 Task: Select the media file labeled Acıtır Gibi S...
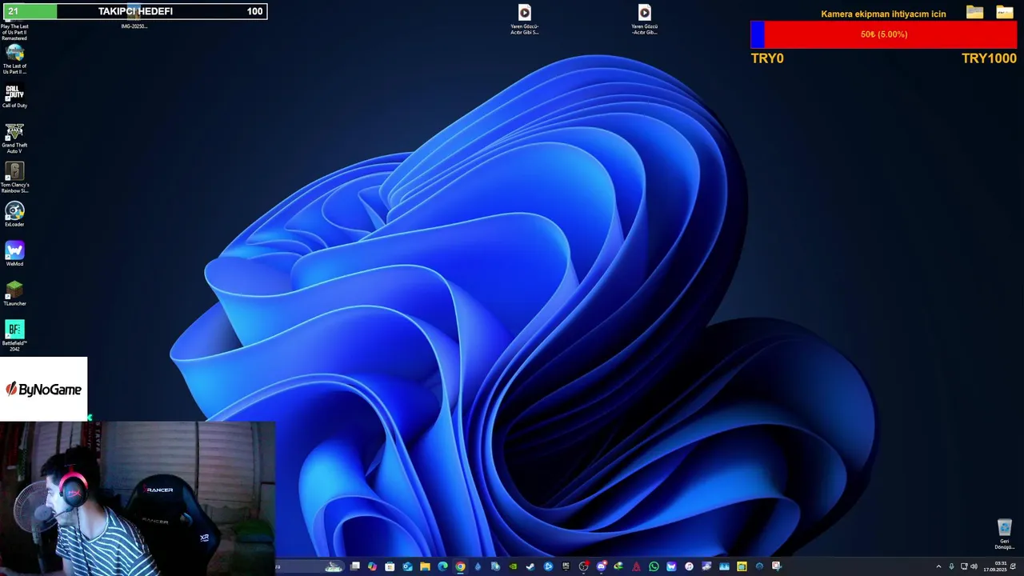pos(524,19)
